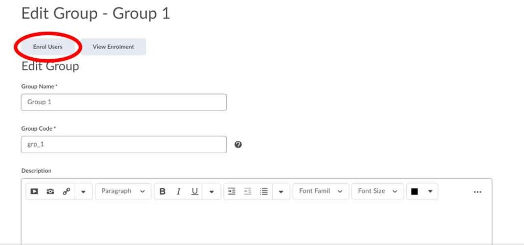Show more editor options (three dots)
The image size is (524, 245).
point(477,192)
